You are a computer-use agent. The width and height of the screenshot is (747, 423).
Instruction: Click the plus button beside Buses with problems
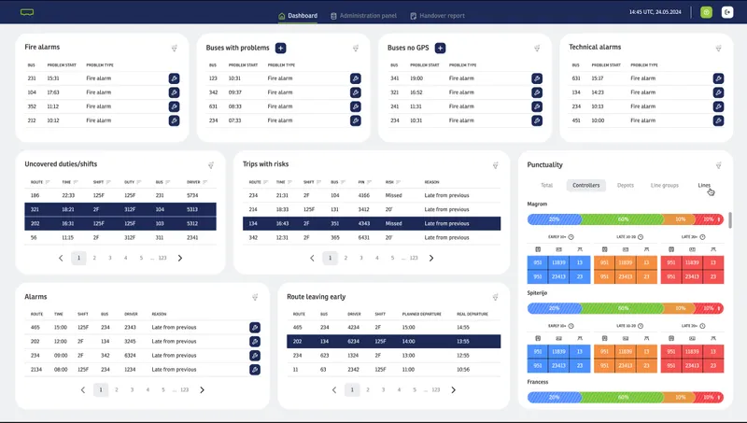coord(281,48)
